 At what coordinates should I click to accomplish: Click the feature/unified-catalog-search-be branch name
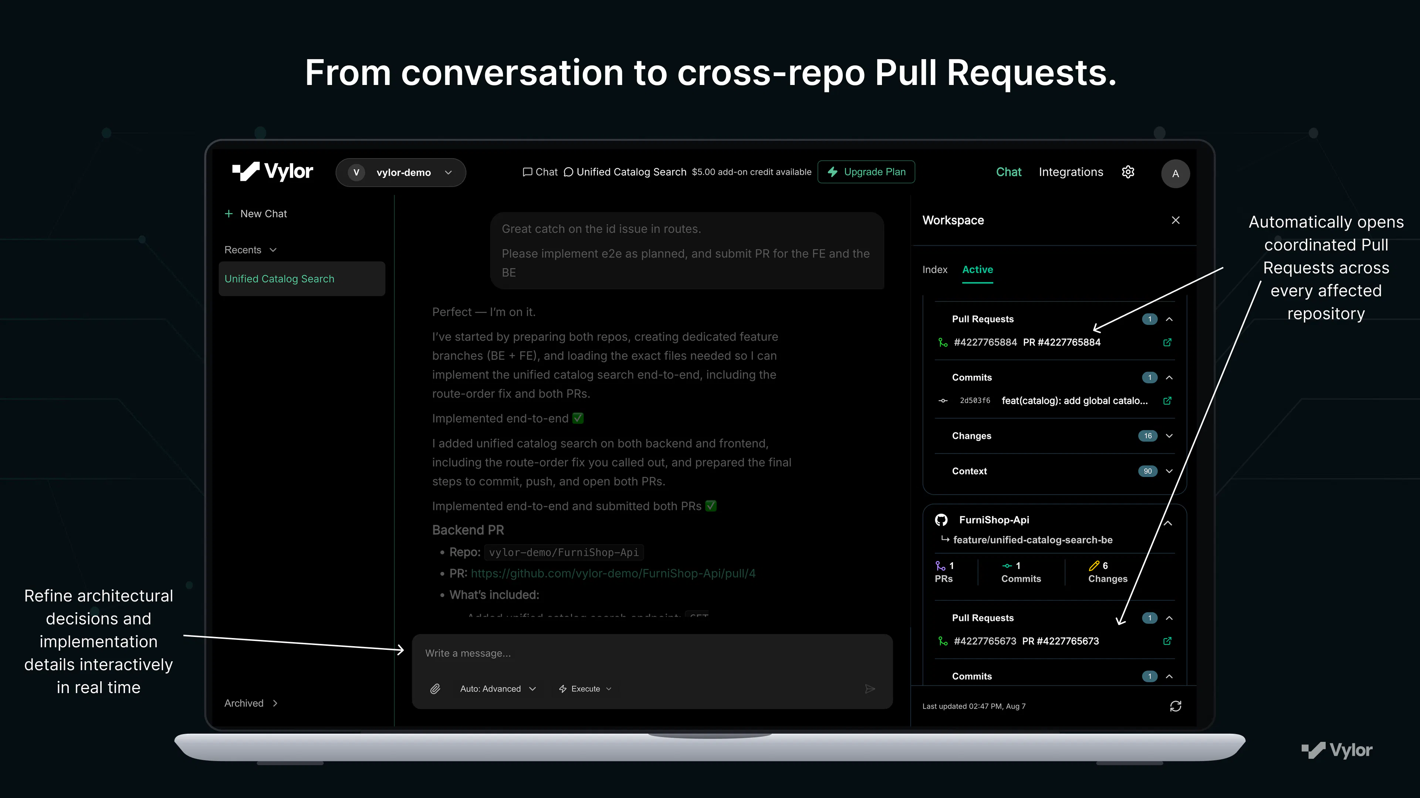click(x=1032, y=540)
